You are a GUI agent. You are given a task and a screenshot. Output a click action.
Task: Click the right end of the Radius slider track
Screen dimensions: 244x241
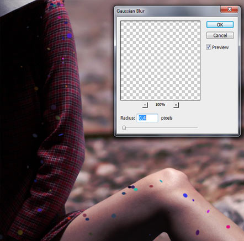point(197,127)
